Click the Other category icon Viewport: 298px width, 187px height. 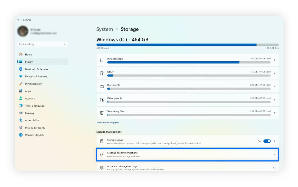[102, 73]
